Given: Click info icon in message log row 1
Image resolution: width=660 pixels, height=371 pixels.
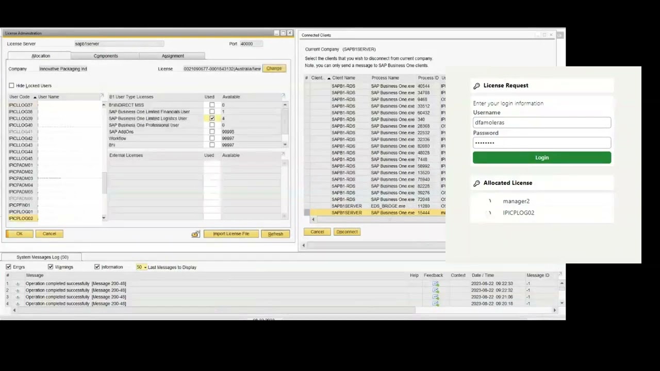Looking at the screenshot, I should click(x=18, y=283).
